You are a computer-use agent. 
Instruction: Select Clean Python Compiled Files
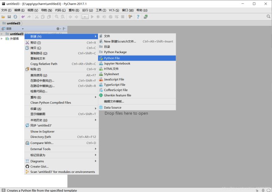tap(62, 103)
